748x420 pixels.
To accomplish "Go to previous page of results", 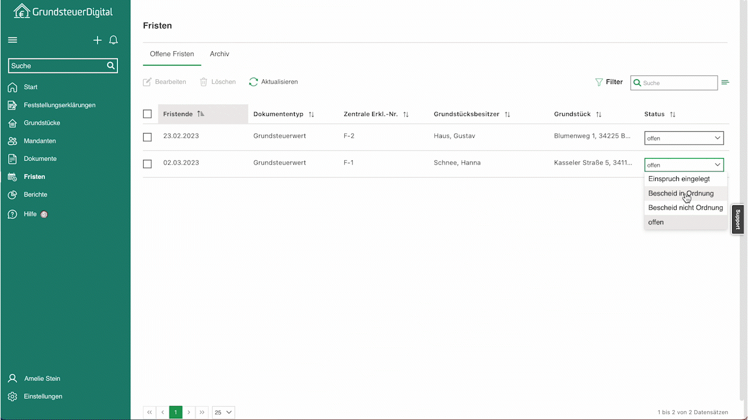I will click(x=162, y=412).
